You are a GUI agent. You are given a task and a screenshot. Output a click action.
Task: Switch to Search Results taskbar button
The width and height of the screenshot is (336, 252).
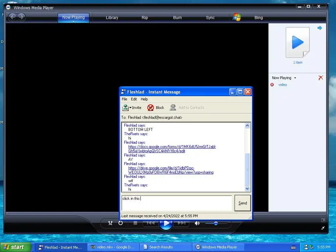(x=166, y=247)
